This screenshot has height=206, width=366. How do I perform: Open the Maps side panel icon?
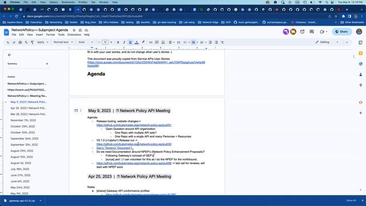pos(361,85)
